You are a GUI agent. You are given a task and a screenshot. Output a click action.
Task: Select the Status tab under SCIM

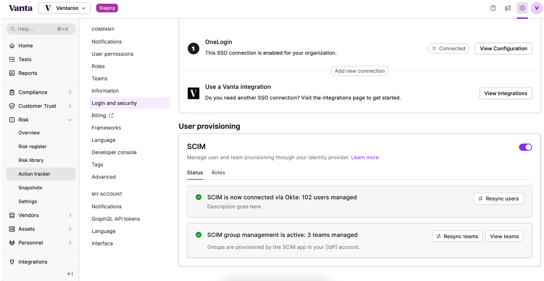pyautogui.click(x=195, y=172)
